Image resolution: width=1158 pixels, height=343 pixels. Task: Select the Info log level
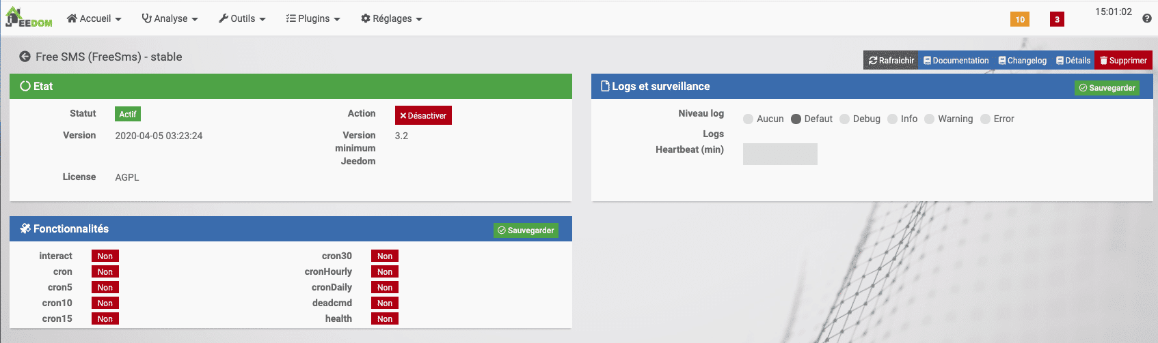[x=892, y=119]
